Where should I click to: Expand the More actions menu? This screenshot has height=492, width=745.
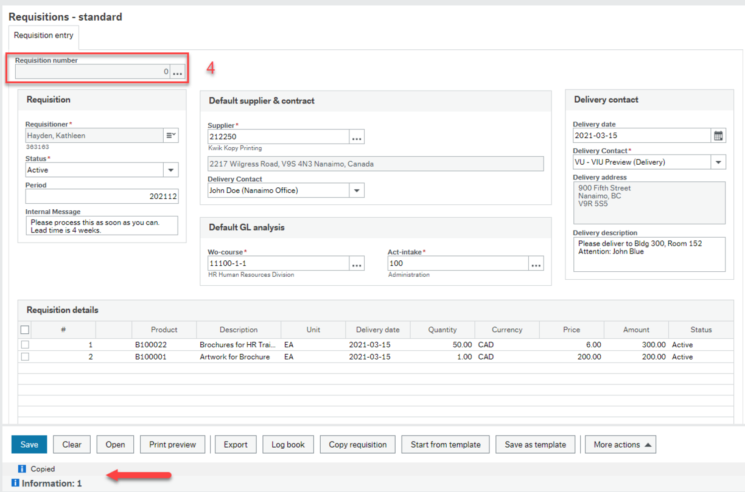620,444
